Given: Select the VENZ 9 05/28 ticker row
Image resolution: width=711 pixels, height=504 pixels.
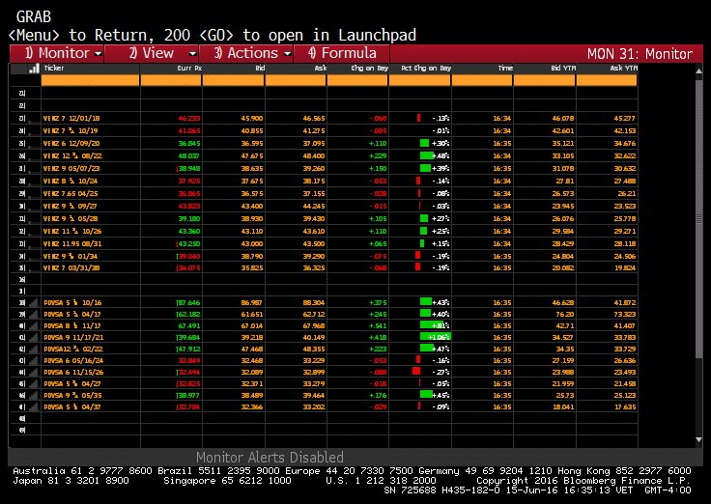Looking at the screenshot, I should click(x=71, y=219).
